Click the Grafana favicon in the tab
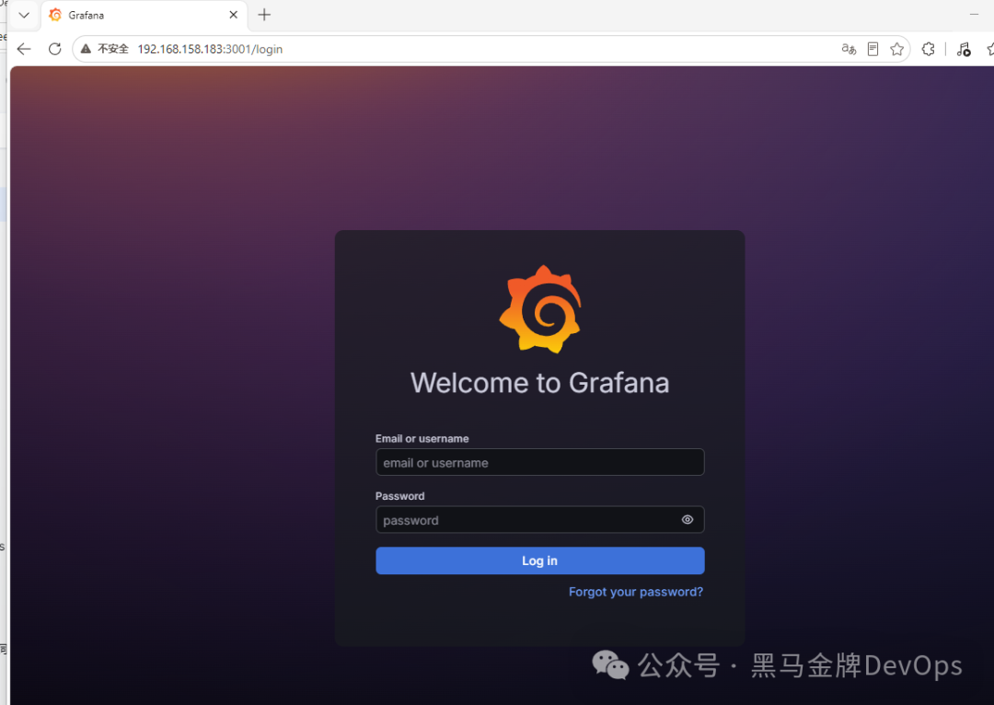994x705 pixels. coord(56,15)
